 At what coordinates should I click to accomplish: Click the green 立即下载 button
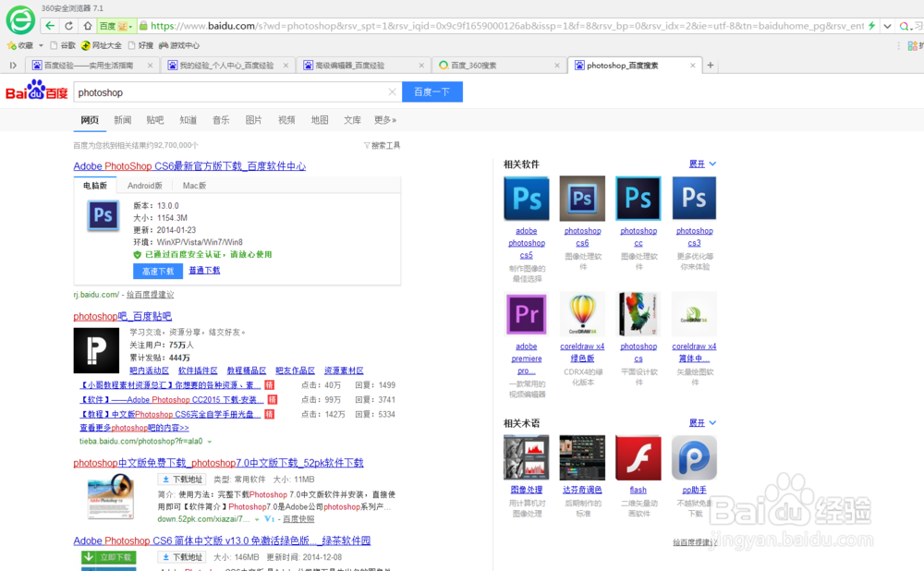tap(109, 557)
